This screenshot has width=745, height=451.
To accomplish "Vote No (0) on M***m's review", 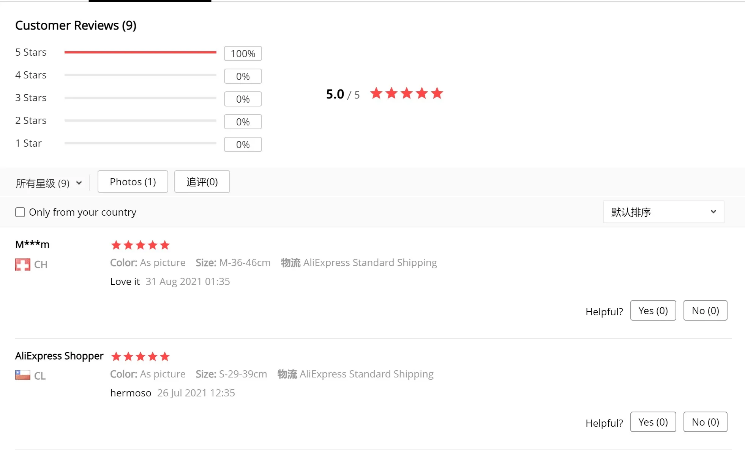I will (706, 310).
